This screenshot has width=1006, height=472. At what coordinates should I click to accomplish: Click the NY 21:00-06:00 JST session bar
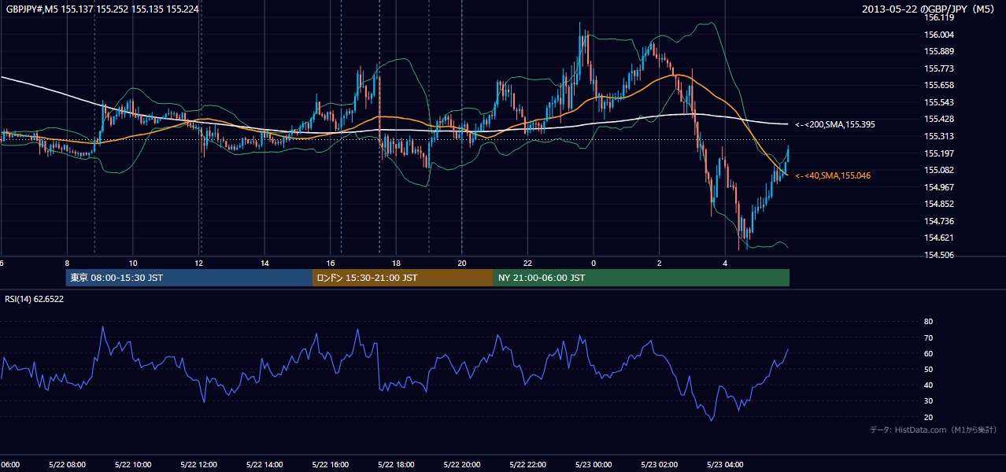coord(642,278)
